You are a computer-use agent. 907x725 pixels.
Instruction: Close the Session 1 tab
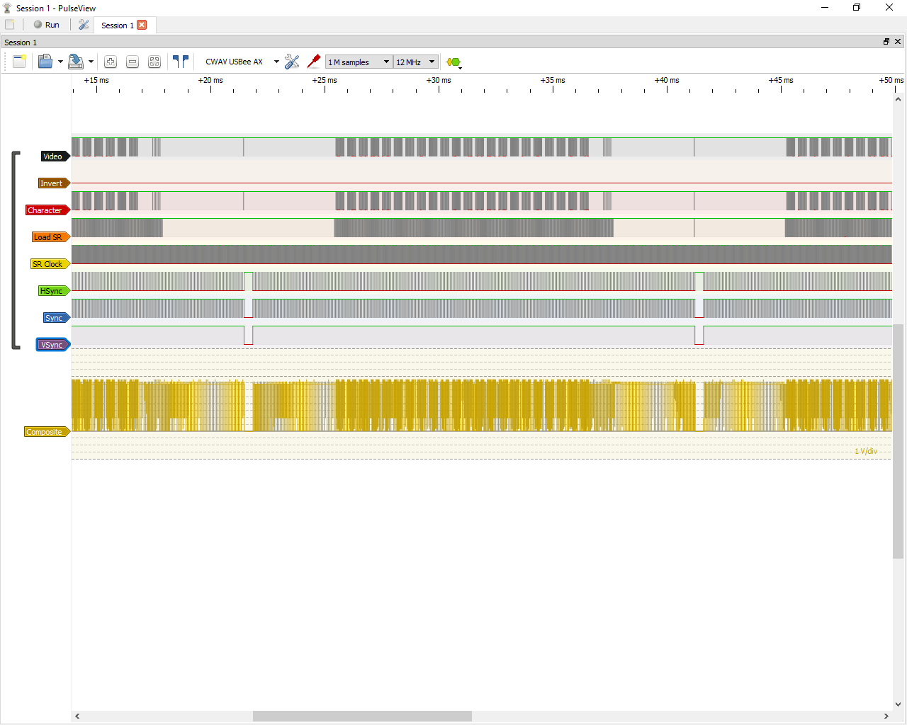pyautogui.click(x=142, y=25)
